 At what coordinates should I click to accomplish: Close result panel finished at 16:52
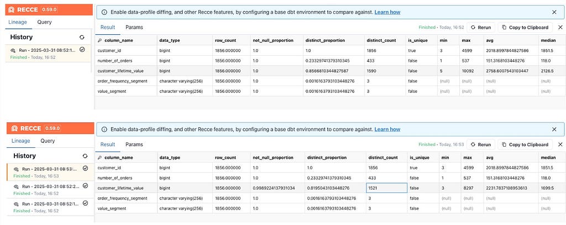tap(560, 28)
